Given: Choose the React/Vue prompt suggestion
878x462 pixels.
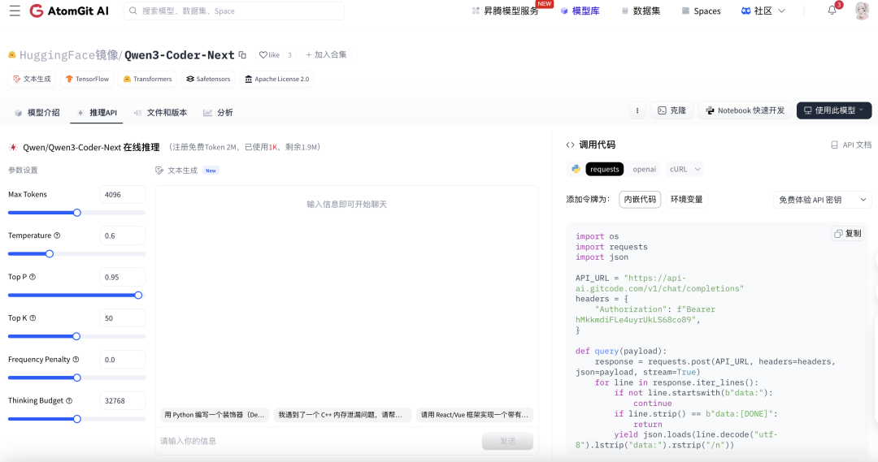Looking at the screenshot, I should (475, 414).
